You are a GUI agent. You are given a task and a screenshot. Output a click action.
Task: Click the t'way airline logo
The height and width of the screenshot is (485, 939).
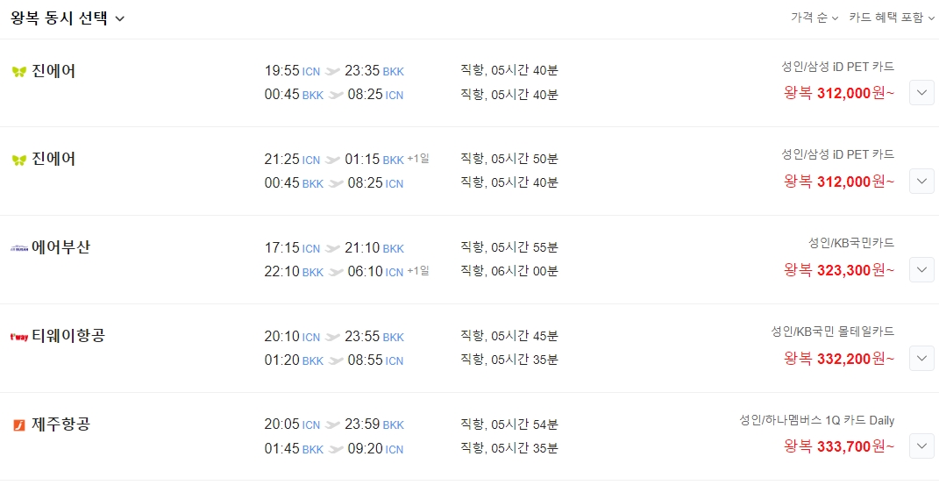point(19,336)
